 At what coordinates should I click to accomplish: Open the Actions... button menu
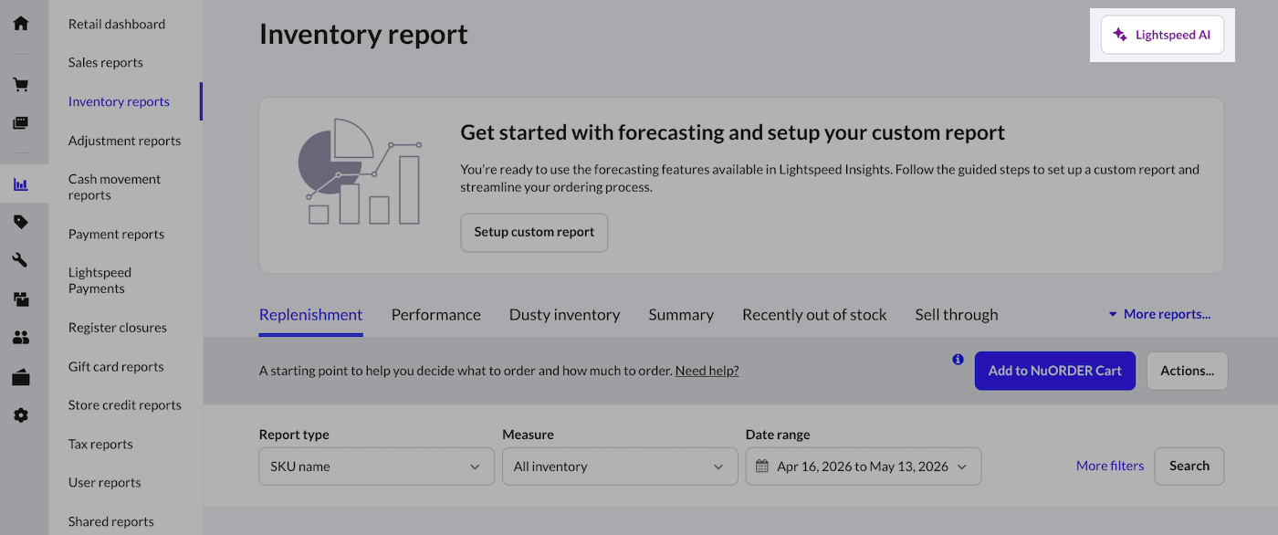point(1187,371)
